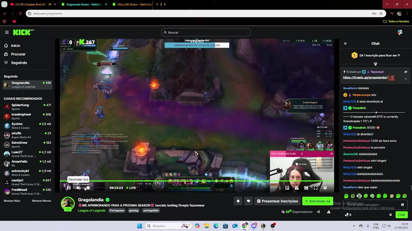This screenshot has width=412, height=231.
Task: Open LuanZ7 recommended channel
Action: [28, 154]
